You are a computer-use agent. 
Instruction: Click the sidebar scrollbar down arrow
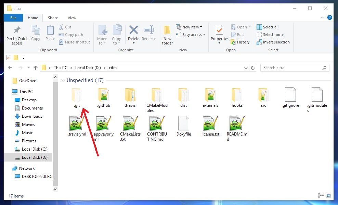point(55,189)
